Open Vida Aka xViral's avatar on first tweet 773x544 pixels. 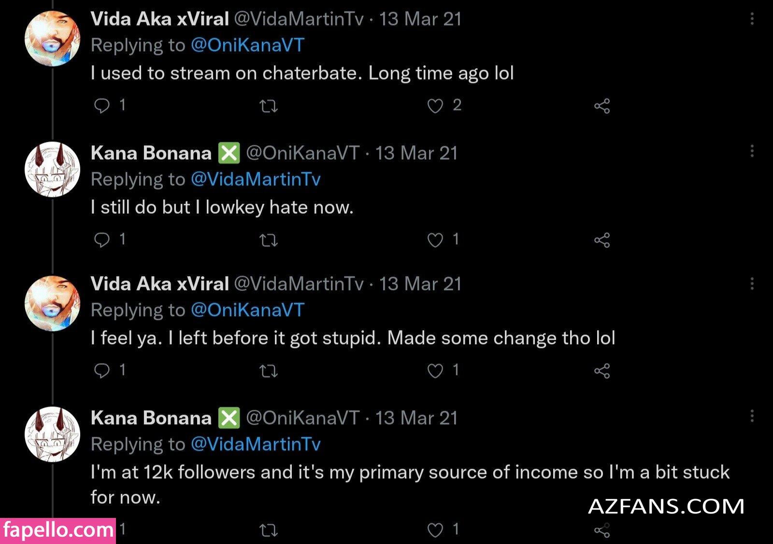[x=52, y=38]
